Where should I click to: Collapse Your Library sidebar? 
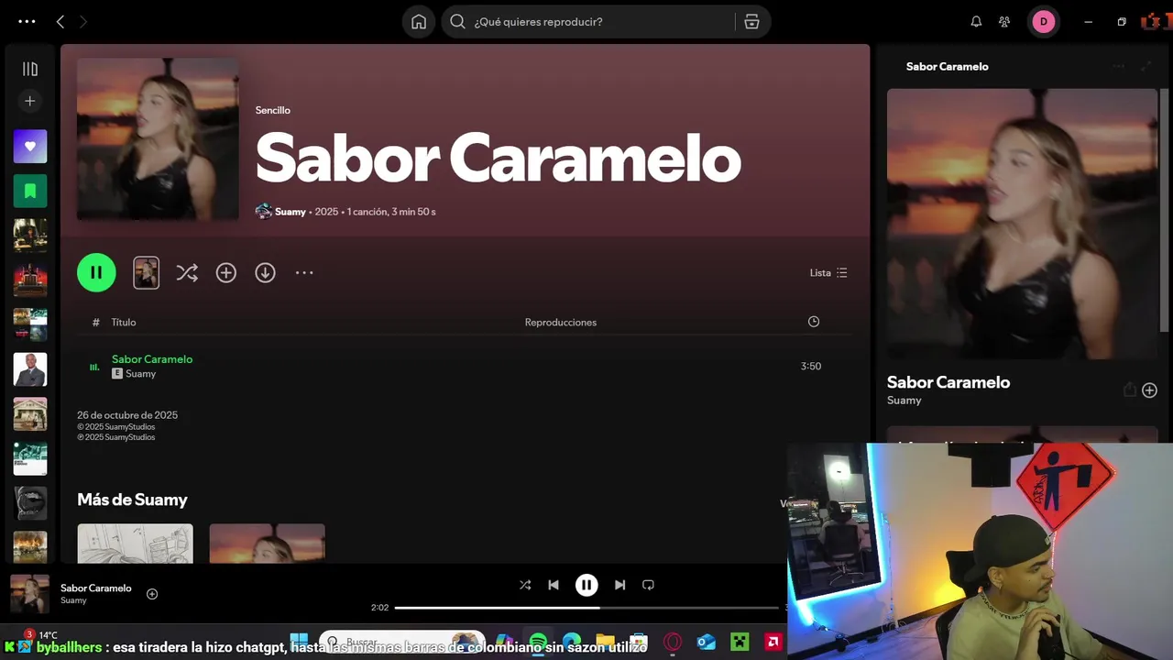pyautogui.click(x=30, y=69)
